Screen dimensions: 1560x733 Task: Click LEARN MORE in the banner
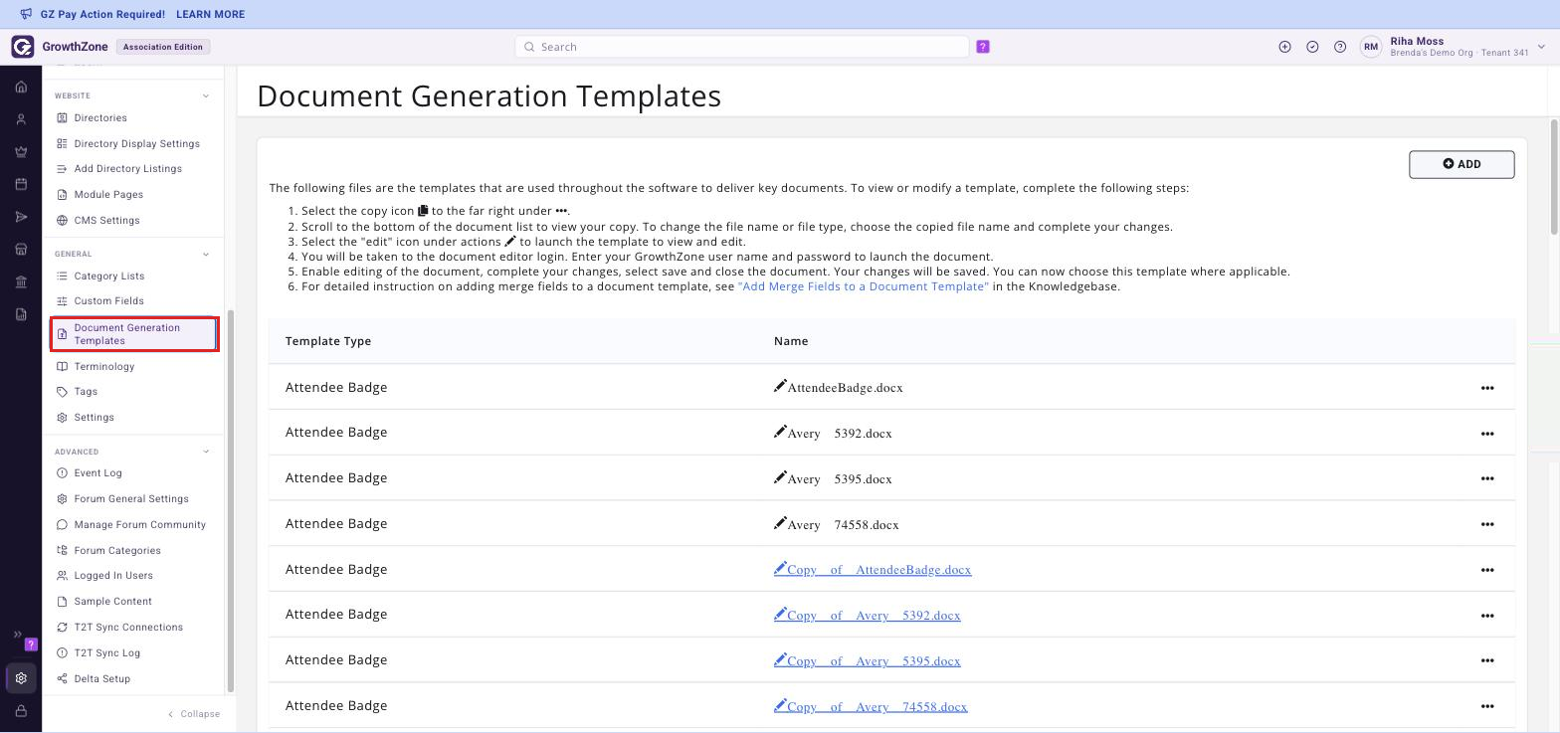[x=210, y=14]
